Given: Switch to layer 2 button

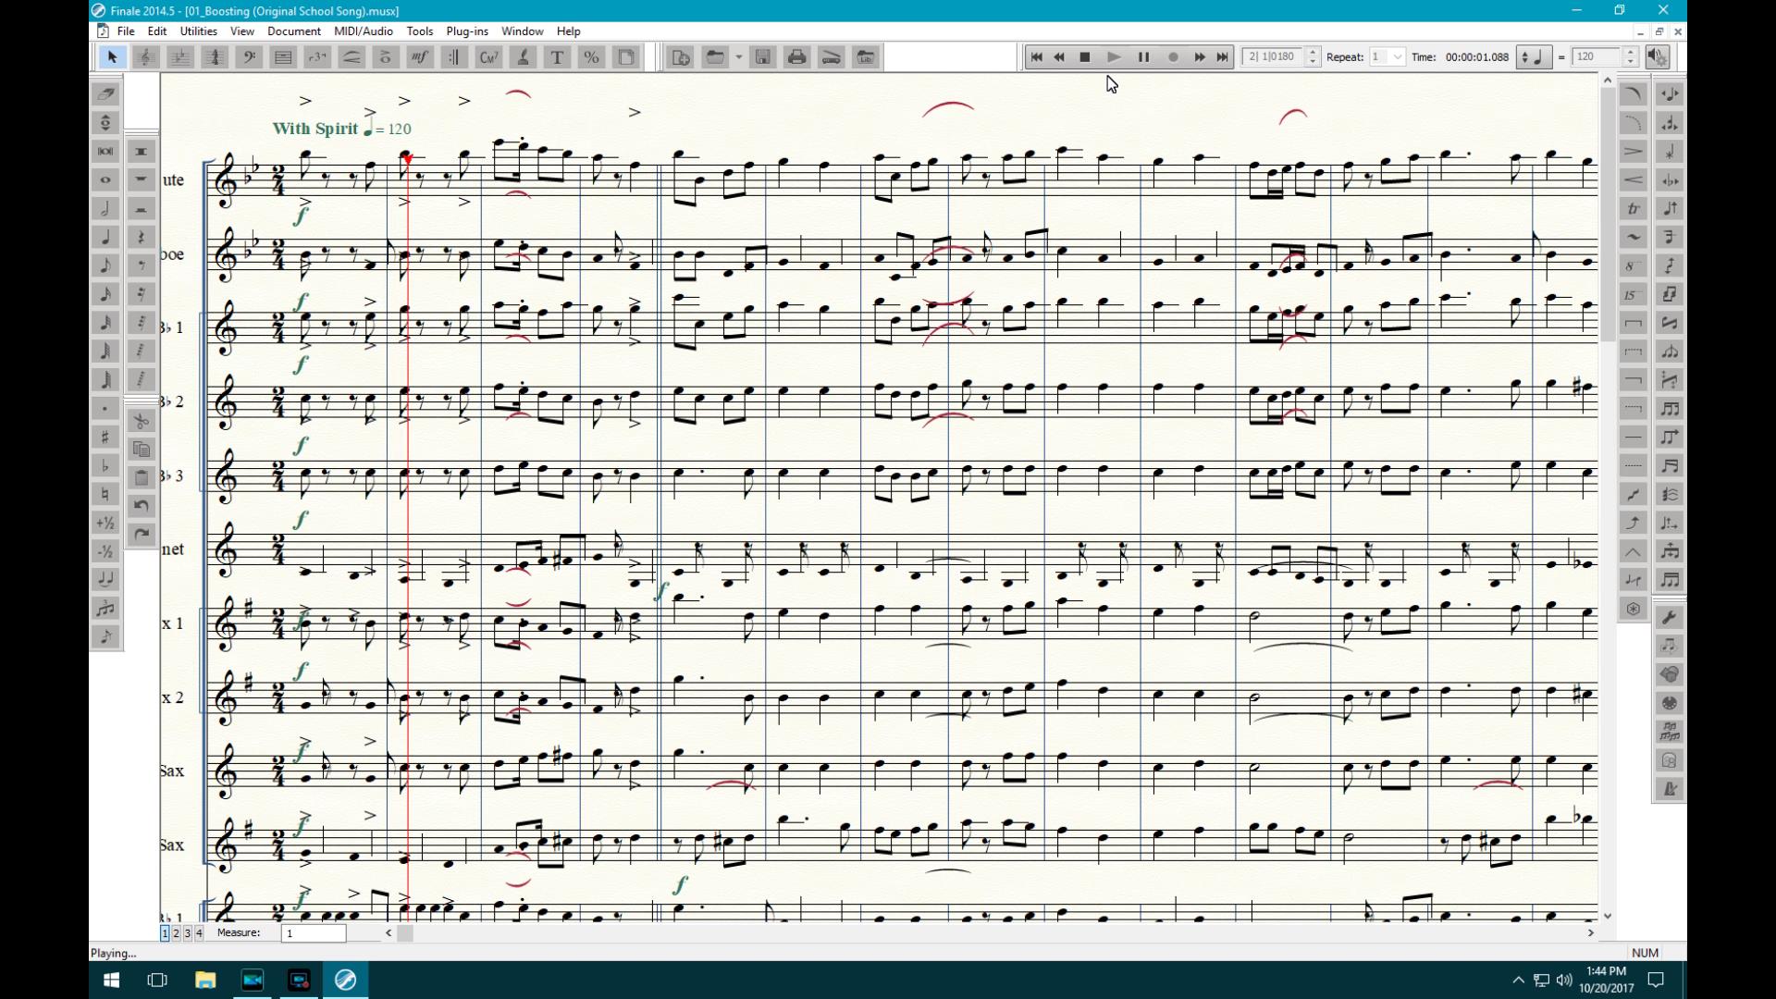Looking at the screenshot, I should [x=176, y=933].
